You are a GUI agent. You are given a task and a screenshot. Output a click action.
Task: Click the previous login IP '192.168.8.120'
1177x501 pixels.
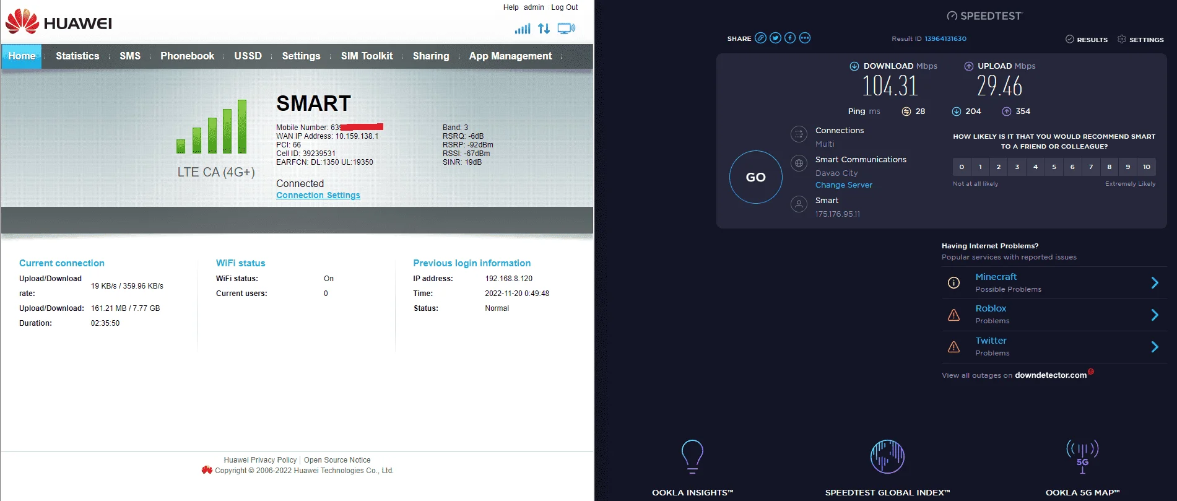click(509, 279)
